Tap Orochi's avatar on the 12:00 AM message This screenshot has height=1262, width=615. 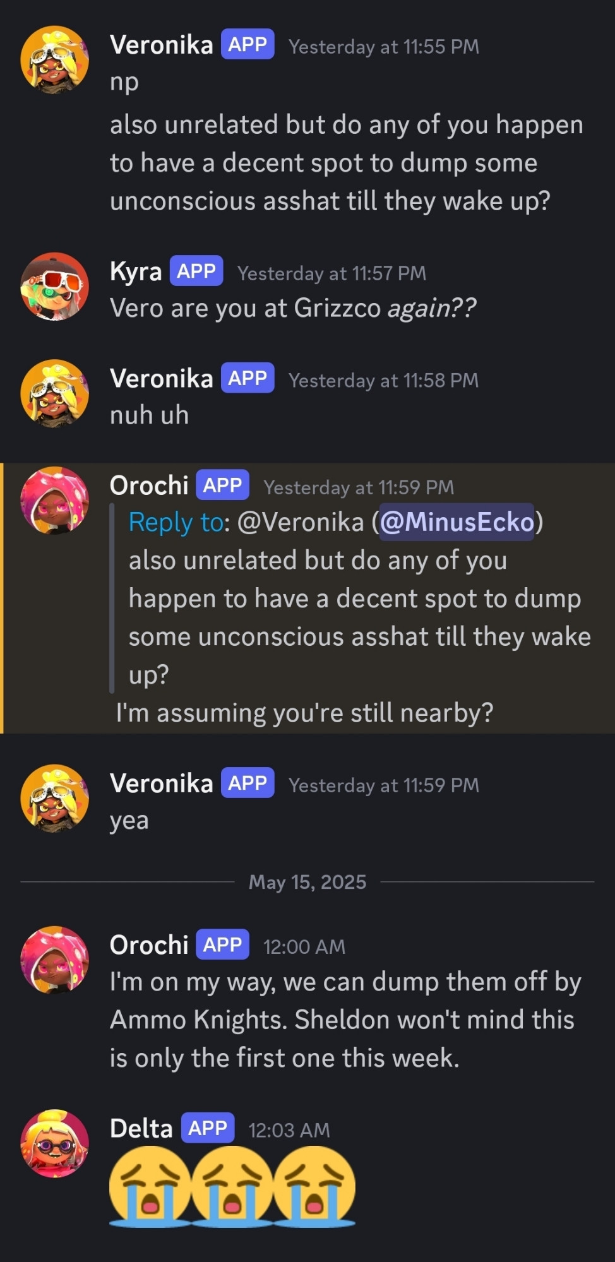point(54,960)
